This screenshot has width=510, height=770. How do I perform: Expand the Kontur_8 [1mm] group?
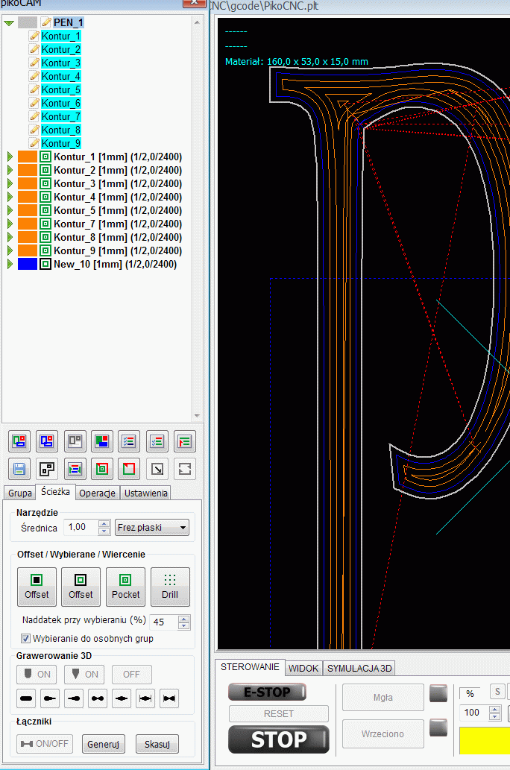point(10,237)
